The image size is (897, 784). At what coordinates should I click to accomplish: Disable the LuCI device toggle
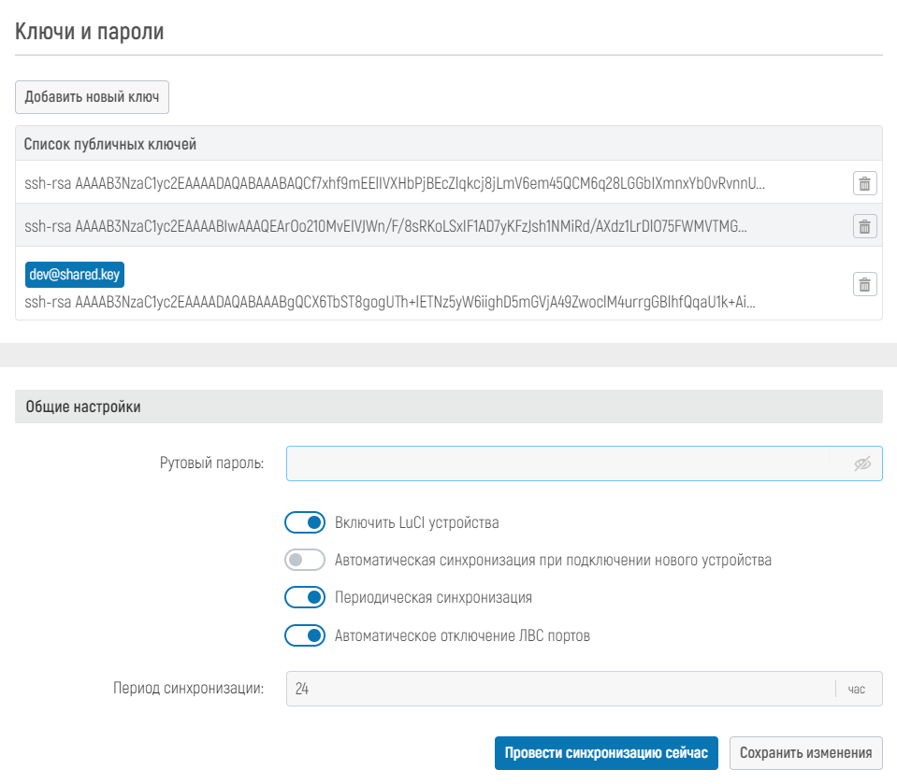[x=305, y=522]
